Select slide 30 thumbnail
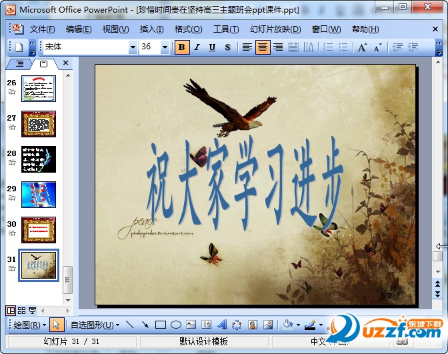 (39, 230)
